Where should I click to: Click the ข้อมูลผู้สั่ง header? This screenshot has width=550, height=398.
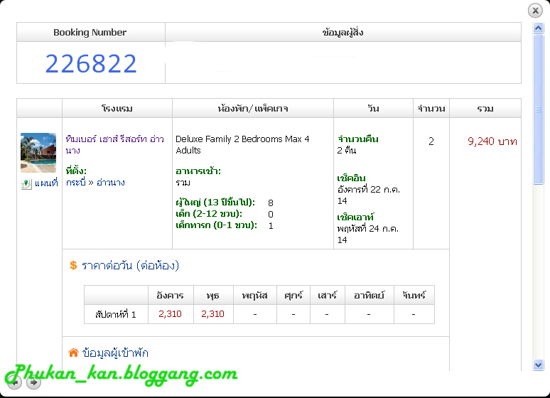pos(343,33)
